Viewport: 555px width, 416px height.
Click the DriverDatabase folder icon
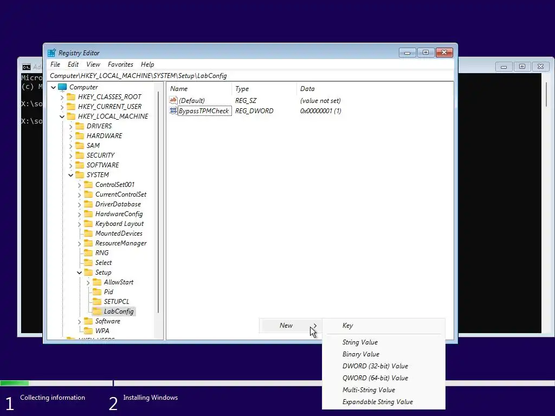click(88, 204)
